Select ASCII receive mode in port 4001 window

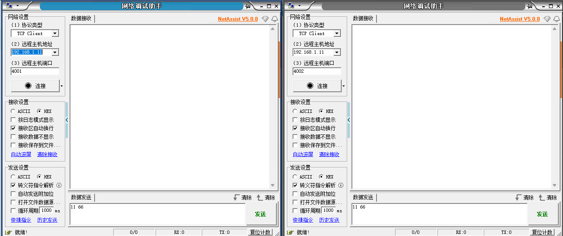13,111
